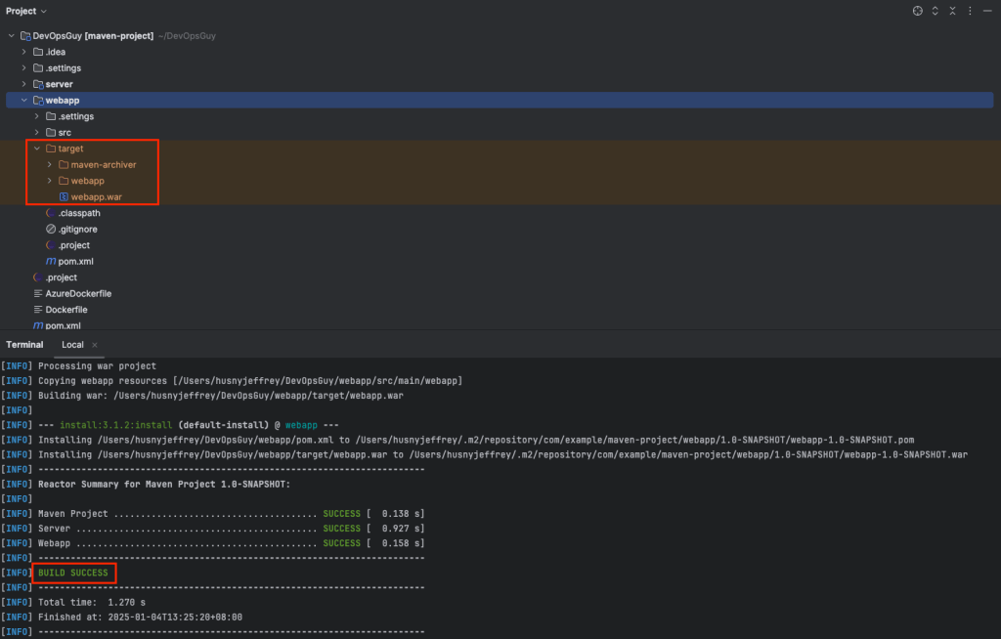
Task: Select the webapp.war archive file icon
Action: pyautogui.click(x=64, y=196)
